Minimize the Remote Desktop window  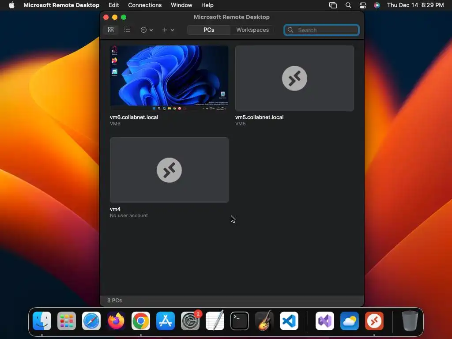click(115, 17)
